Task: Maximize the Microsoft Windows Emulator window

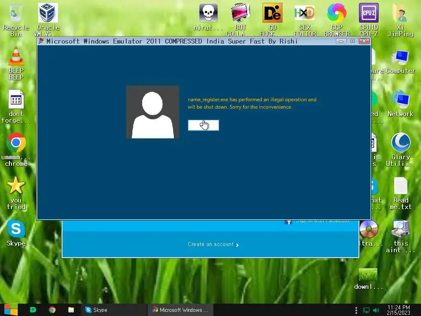Action: click(352, 41)
